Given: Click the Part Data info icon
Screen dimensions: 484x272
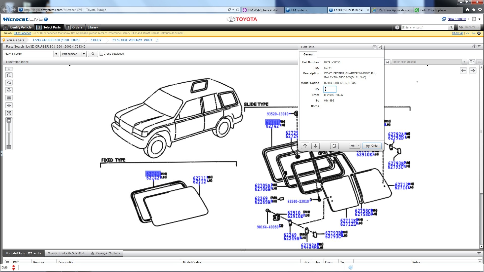Looking at the screenshot, I should (375, 47).
